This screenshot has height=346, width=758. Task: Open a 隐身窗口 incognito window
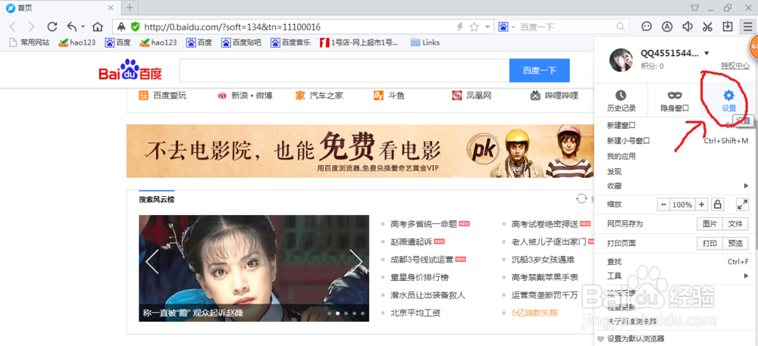pos(675,101)
